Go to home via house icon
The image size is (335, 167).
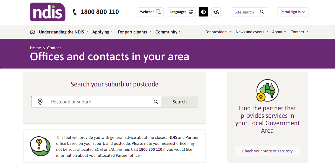click(32, 32)
